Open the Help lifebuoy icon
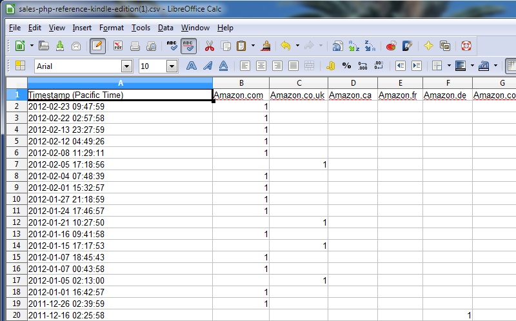Image resolution: width=516 pixels, height=321 pixels. pos(466,46)
